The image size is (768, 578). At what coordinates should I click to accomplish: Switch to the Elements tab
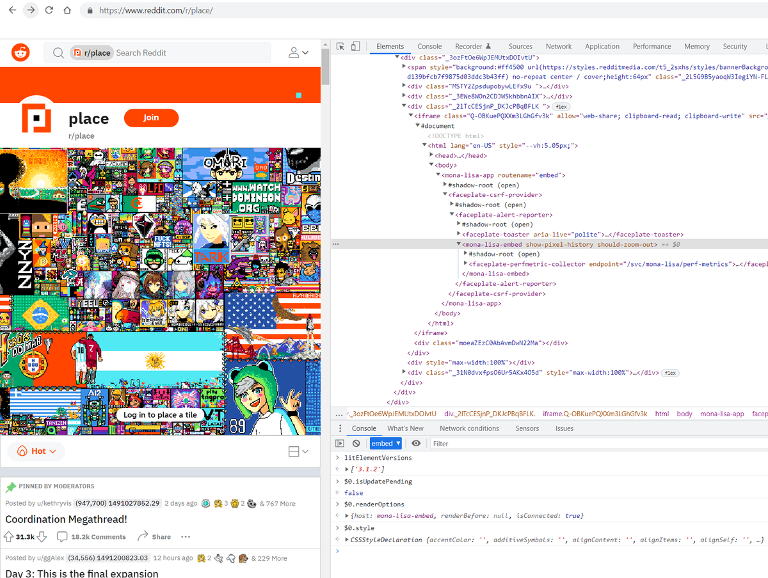(390, 46)
